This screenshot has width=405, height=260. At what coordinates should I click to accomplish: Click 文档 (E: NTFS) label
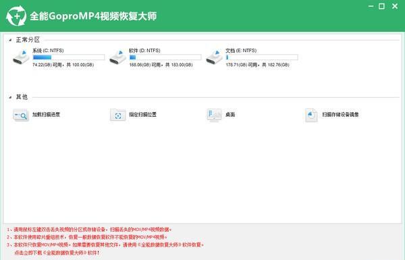(x=241, y=51)
